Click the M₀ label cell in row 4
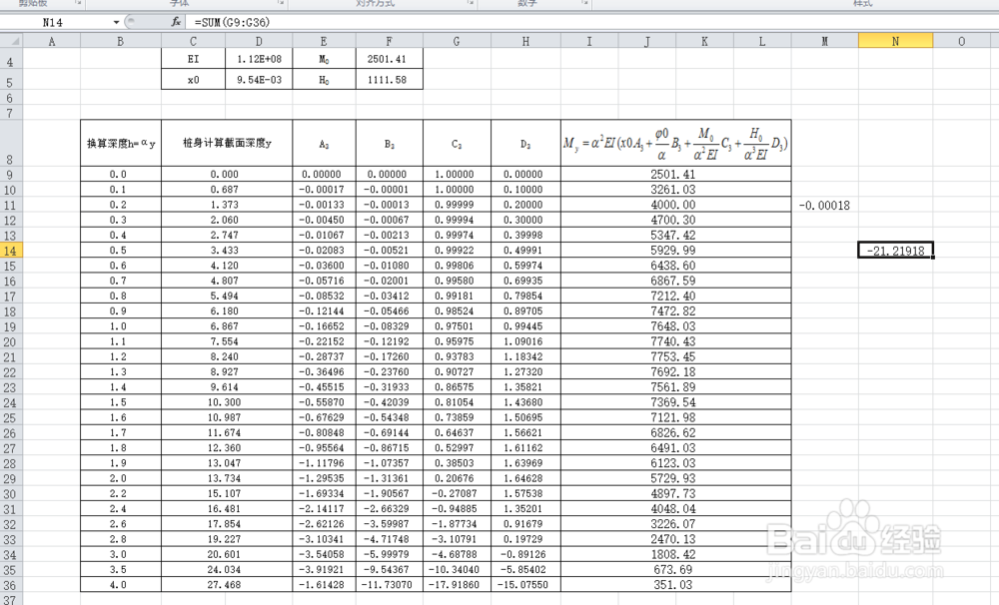The width and height of the screenshot is (999, 605). point(324,59)
